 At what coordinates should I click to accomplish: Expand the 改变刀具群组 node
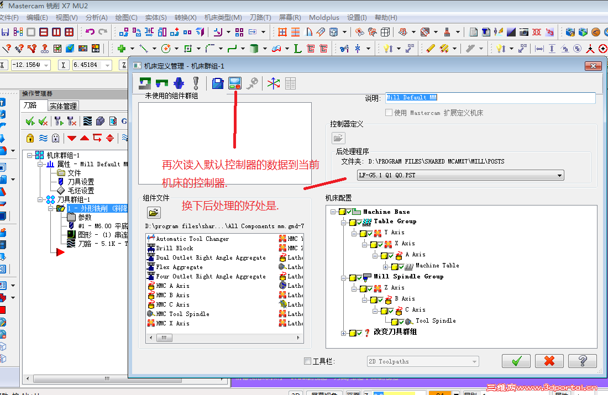(343, 333)
